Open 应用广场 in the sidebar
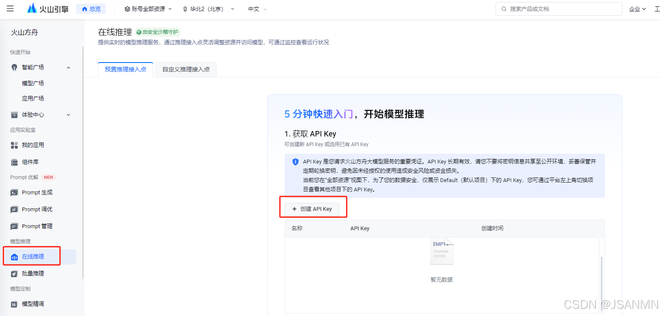The height and width of the screenshot is (316, 660). coord(33,98)
